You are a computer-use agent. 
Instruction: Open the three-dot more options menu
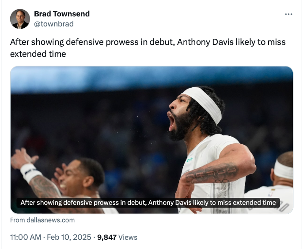point(288,14)
